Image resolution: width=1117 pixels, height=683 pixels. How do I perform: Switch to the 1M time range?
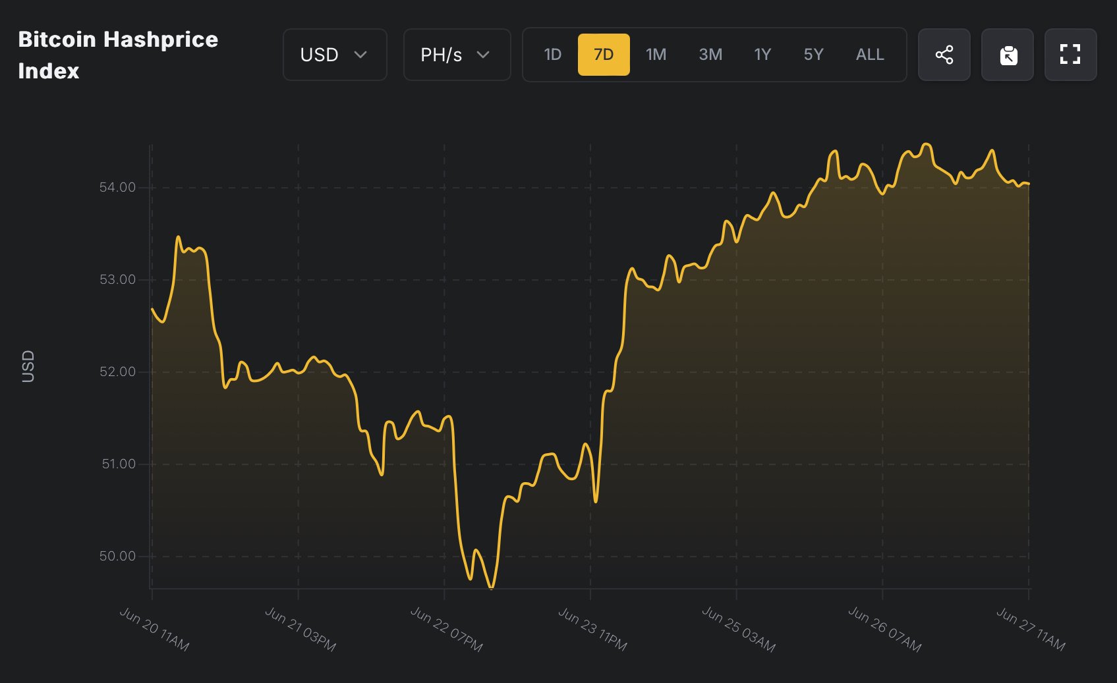[656, 55]
